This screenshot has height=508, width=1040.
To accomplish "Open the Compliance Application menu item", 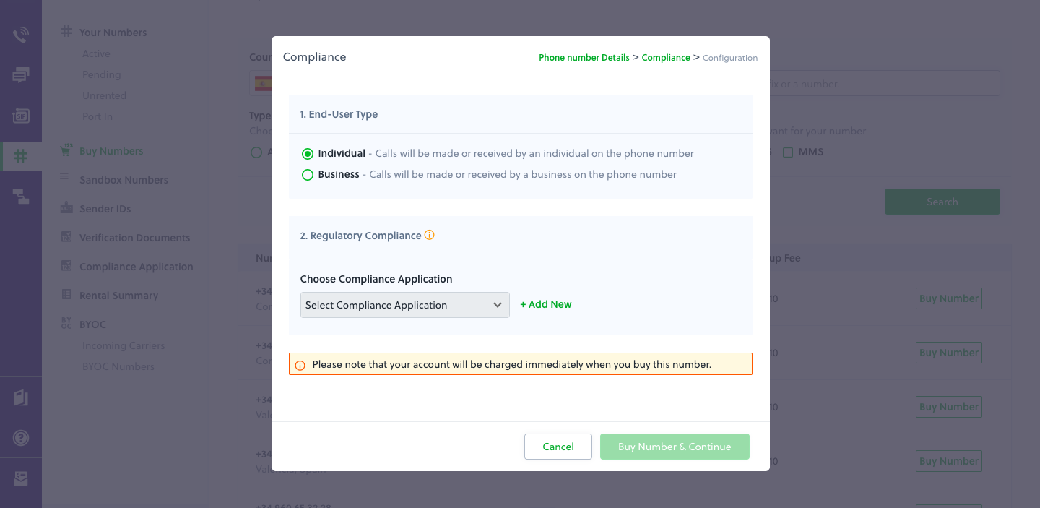I will point(136,267).
